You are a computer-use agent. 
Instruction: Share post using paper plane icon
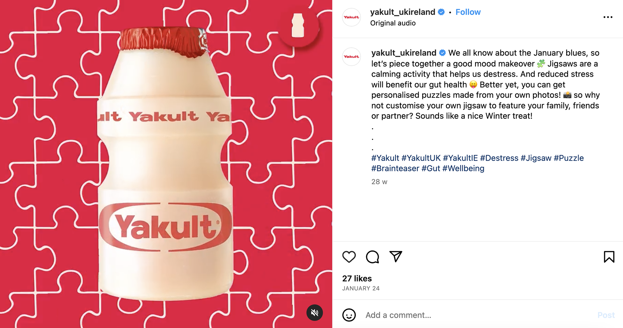(x=396, y=256)
